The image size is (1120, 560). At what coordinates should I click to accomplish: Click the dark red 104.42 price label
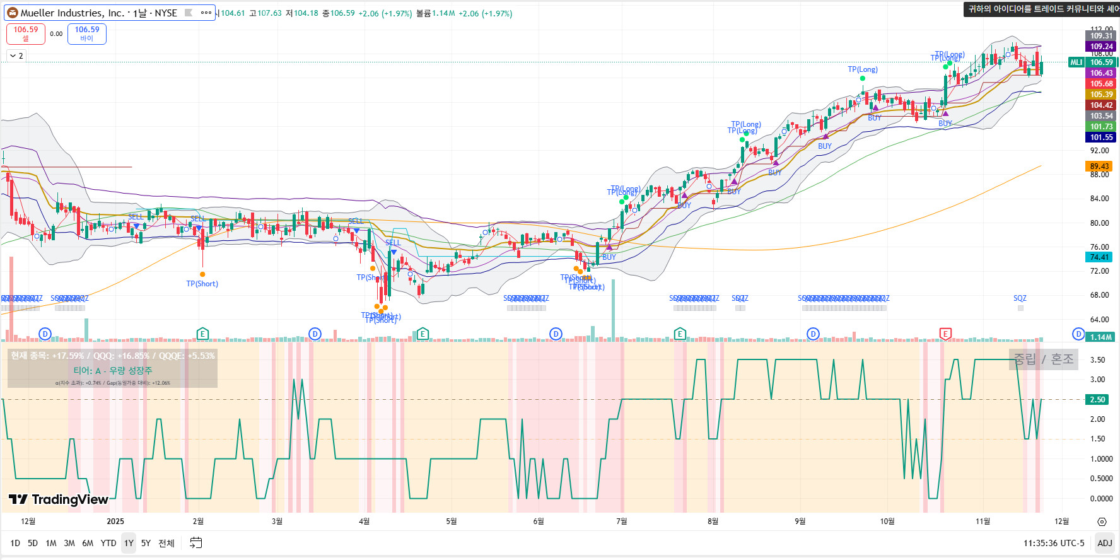(x=1101, y=105)
